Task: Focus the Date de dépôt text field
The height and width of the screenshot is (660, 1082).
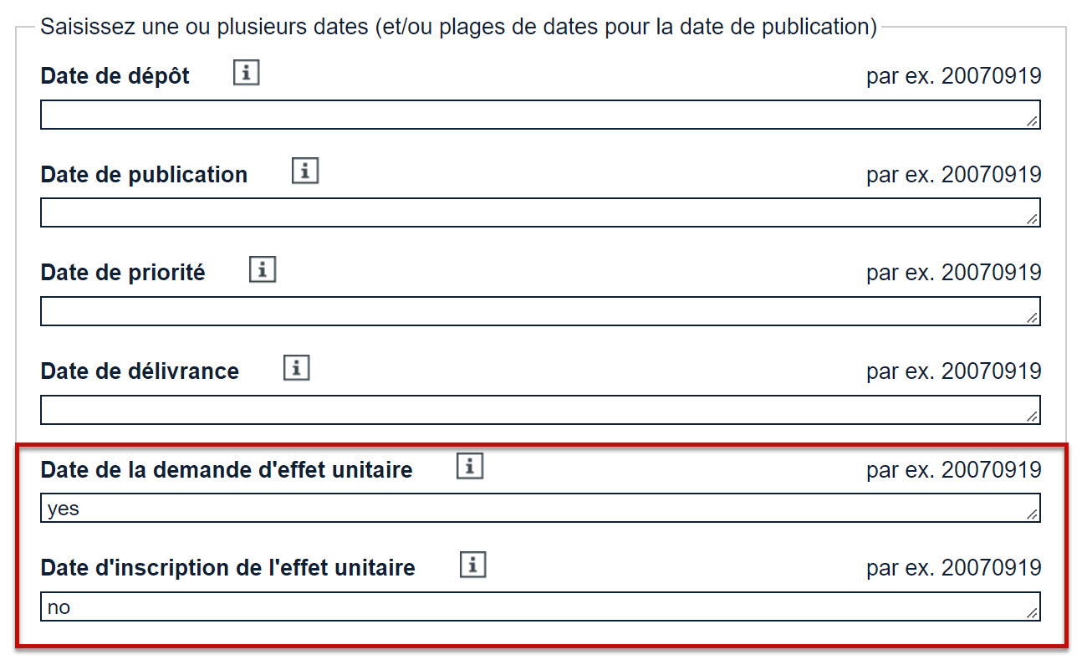Action: (535, 115)
